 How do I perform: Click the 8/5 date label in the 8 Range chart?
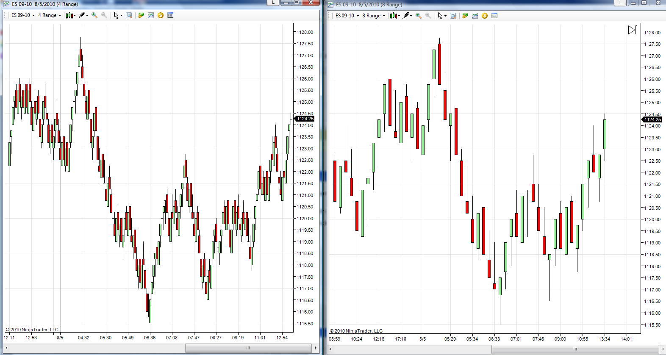point(423,339)
